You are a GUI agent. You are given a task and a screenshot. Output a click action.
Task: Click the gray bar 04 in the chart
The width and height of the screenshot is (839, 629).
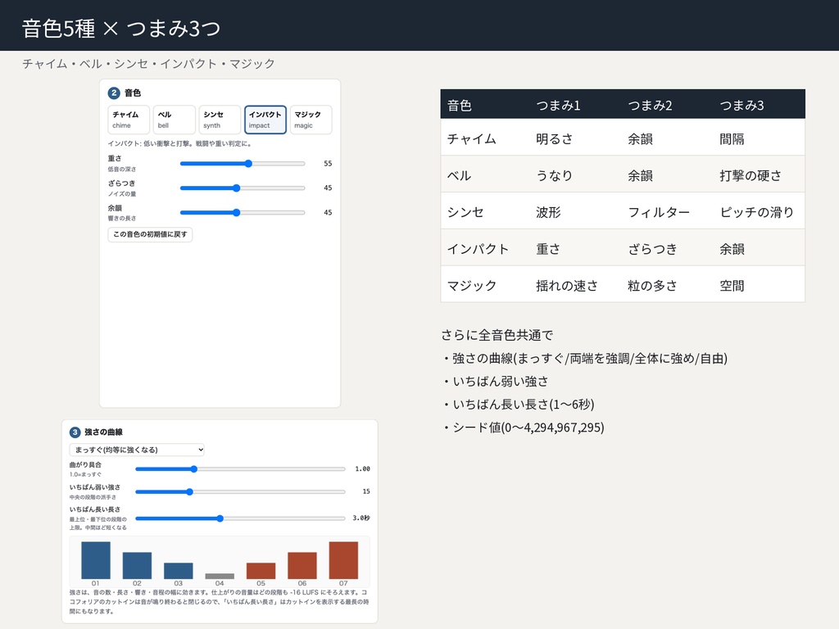click(220, 576)
